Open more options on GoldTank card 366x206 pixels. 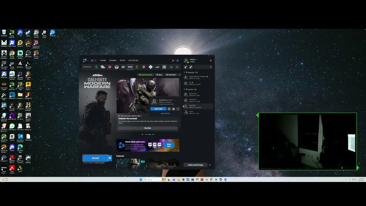(178, 109)
